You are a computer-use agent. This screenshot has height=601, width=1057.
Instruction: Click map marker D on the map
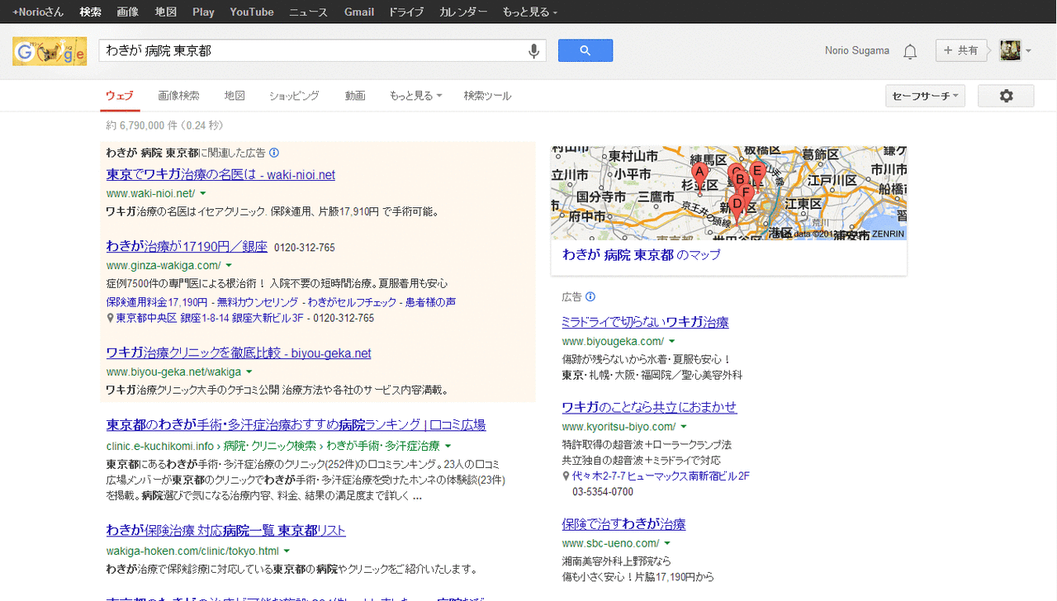pyautogui.click(x=737, y=207)
